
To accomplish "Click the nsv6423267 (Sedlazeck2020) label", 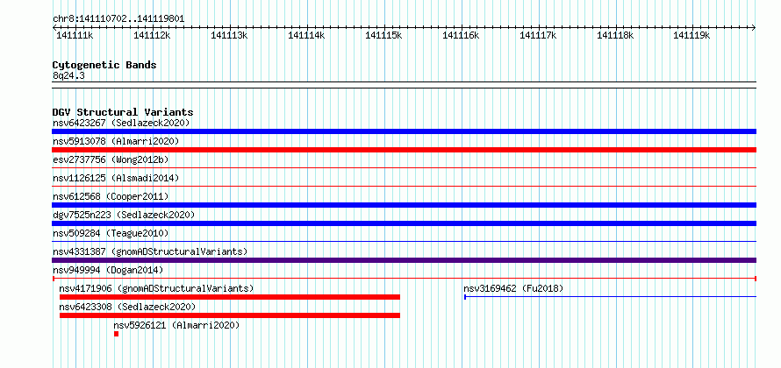I will [121, 123].
